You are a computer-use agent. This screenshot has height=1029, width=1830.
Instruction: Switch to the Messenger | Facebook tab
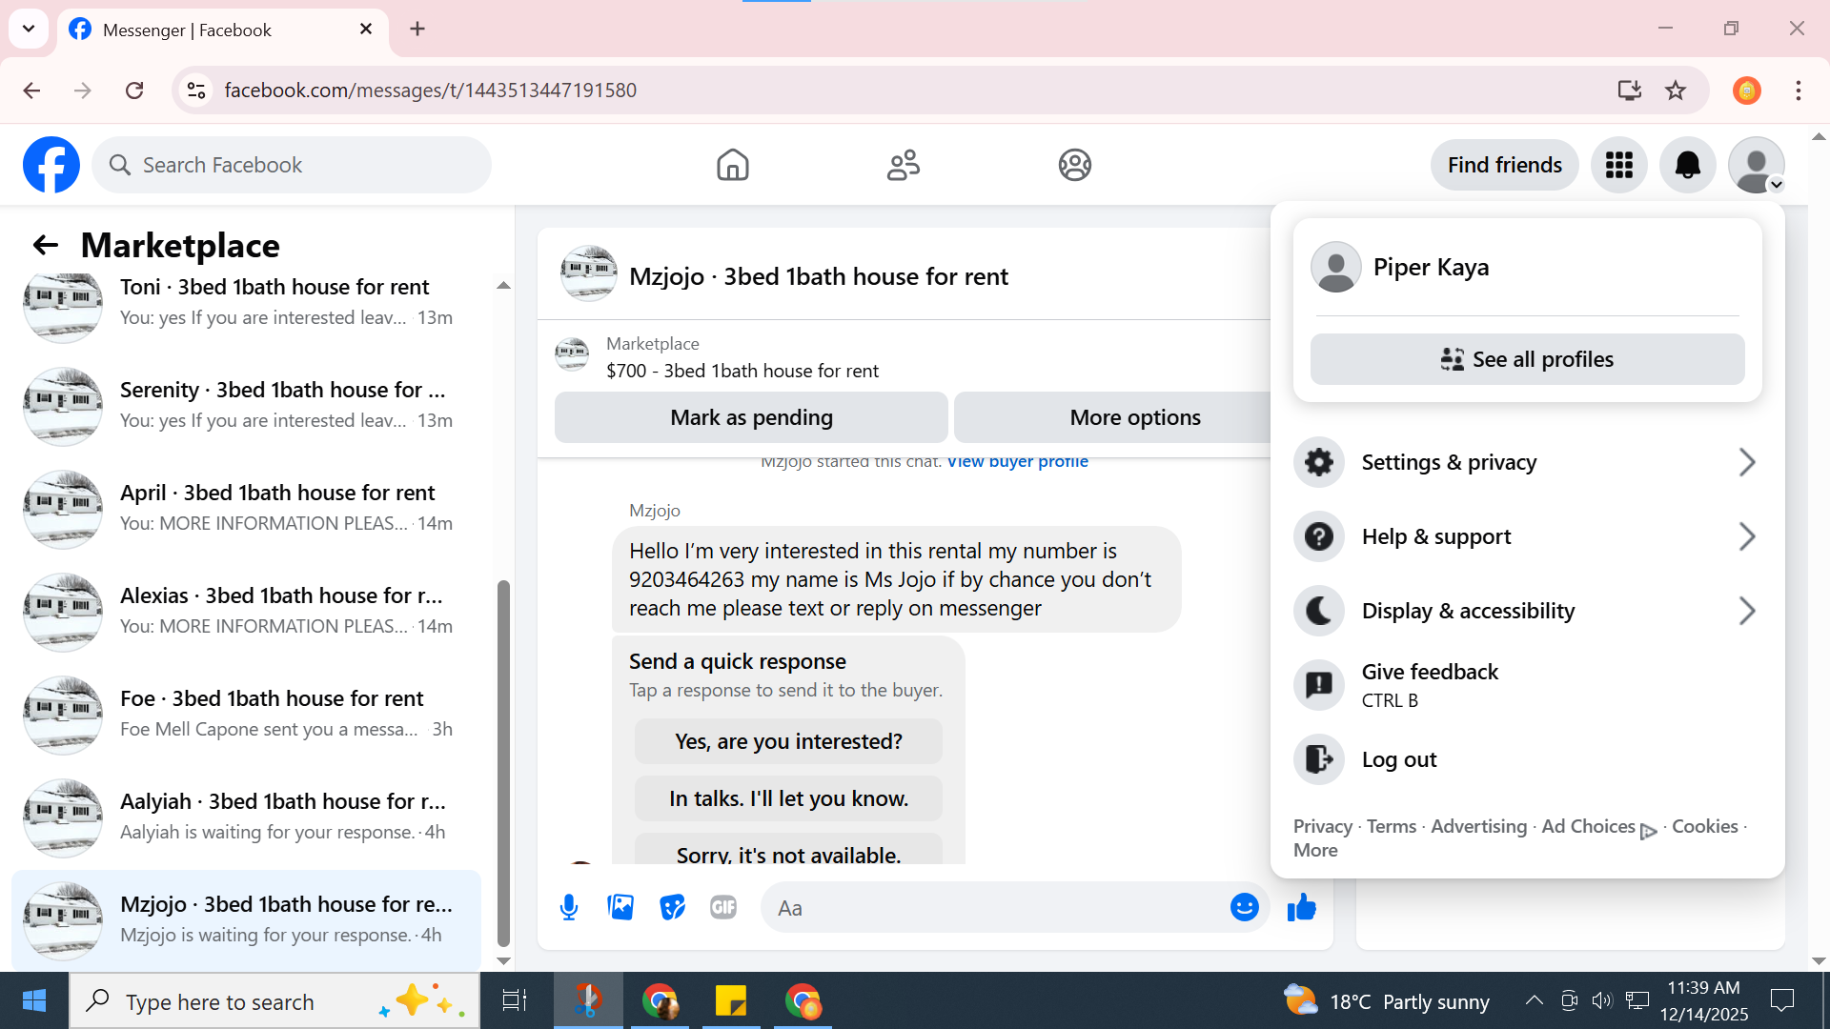click(223, 30)
